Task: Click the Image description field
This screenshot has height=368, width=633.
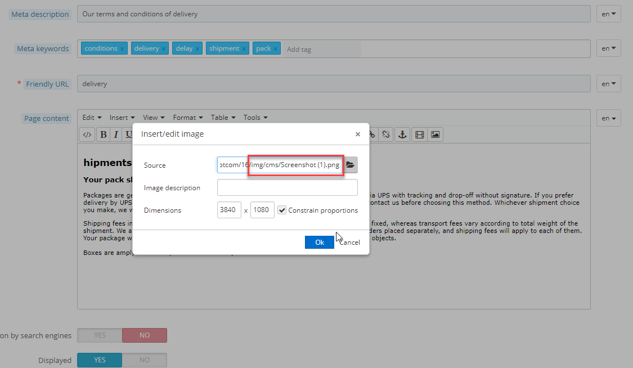Action: coord(288,187)
